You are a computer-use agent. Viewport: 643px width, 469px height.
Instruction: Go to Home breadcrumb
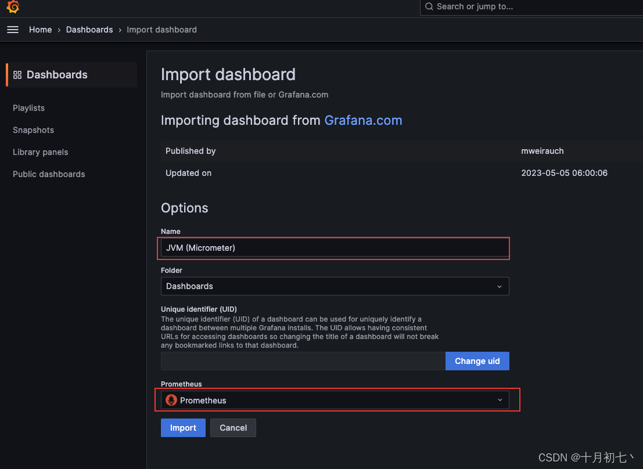pyautogui.click(x=40, y=30)
